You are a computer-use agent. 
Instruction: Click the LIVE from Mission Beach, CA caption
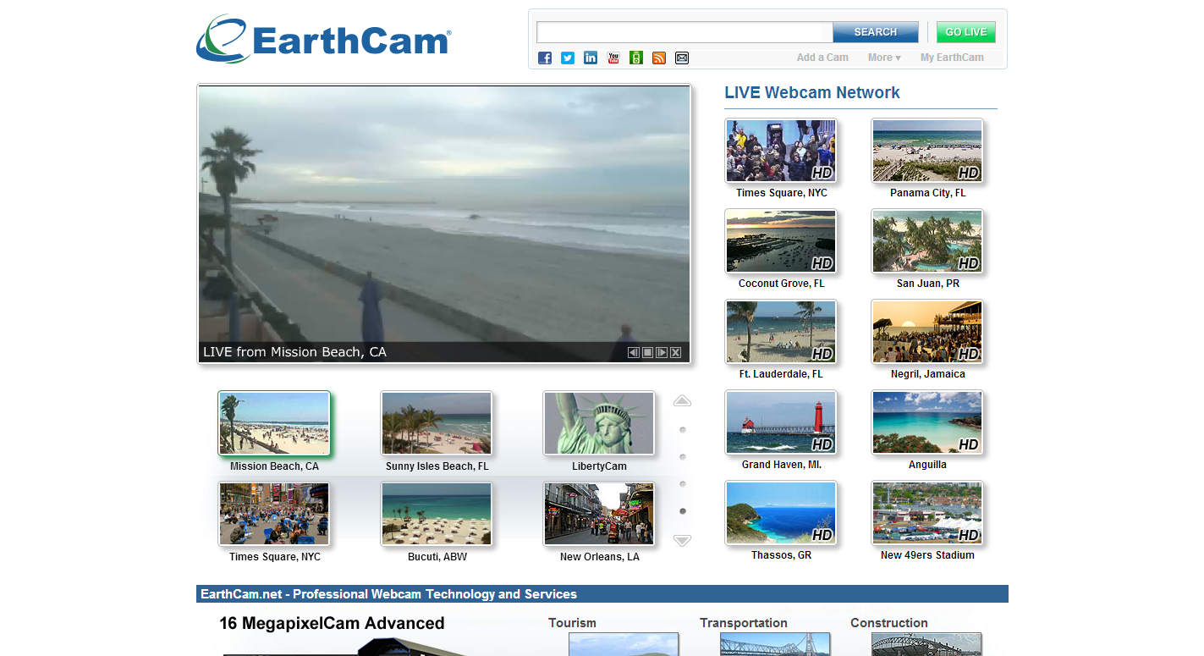[x=294, y=352]
